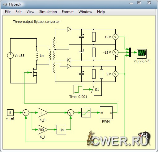Click the 15 V voltmeter symbol
This screenshot has height=152, width=158.
click(x=115, y=37)
